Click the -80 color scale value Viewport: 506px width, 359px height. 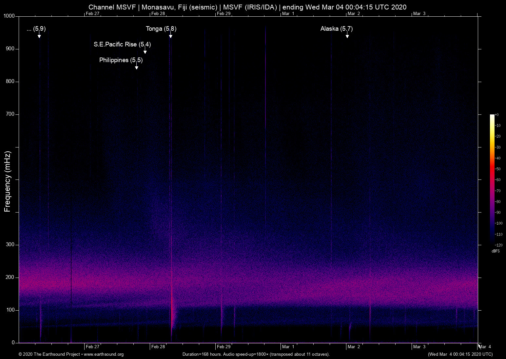click(498, 202)
